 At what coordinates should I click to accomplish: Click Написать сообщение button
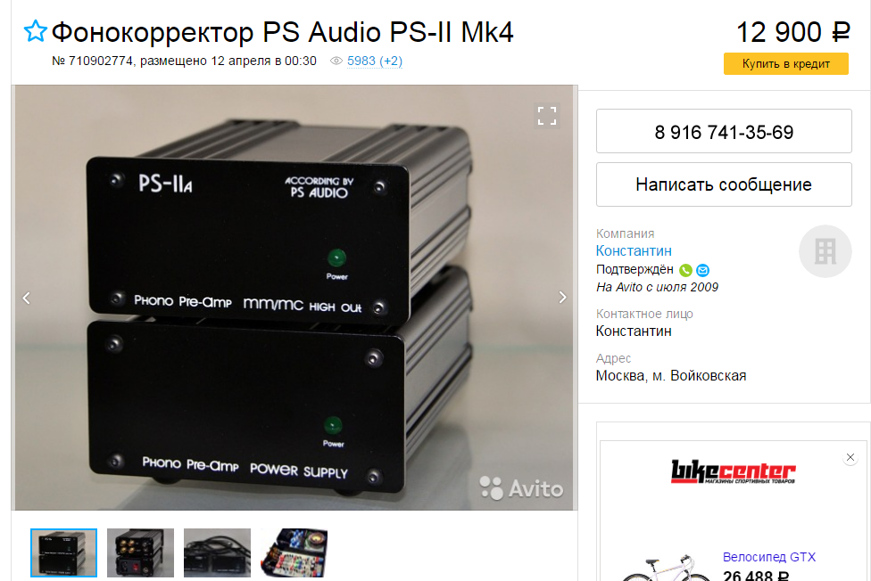pos(724,184)
